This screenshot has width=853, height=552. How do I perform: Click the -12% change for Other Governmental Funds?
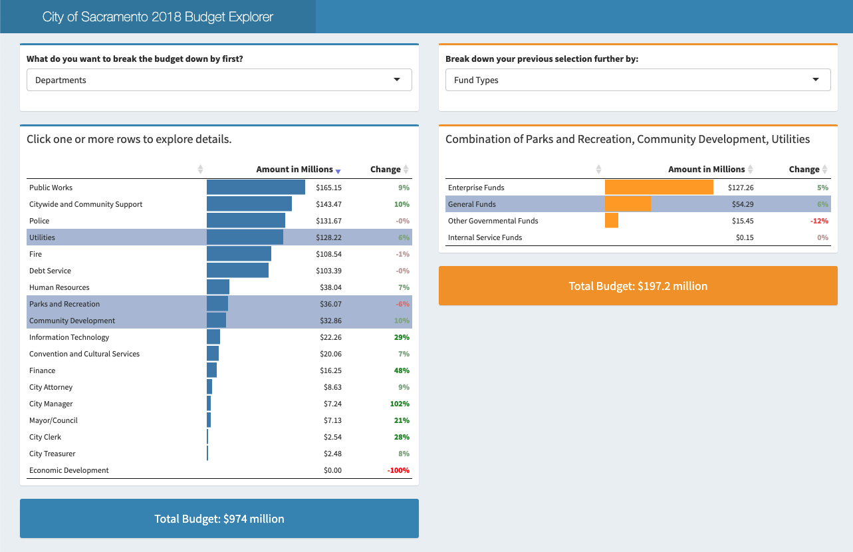tap(819, 221)
